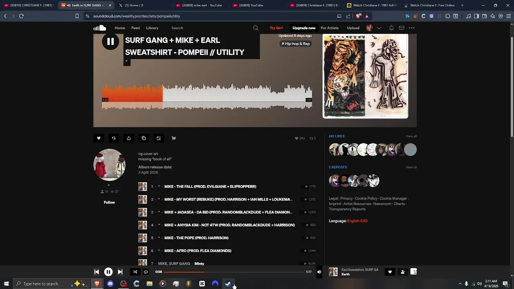Open uploader's round avatar picture

tap(109, 165)
